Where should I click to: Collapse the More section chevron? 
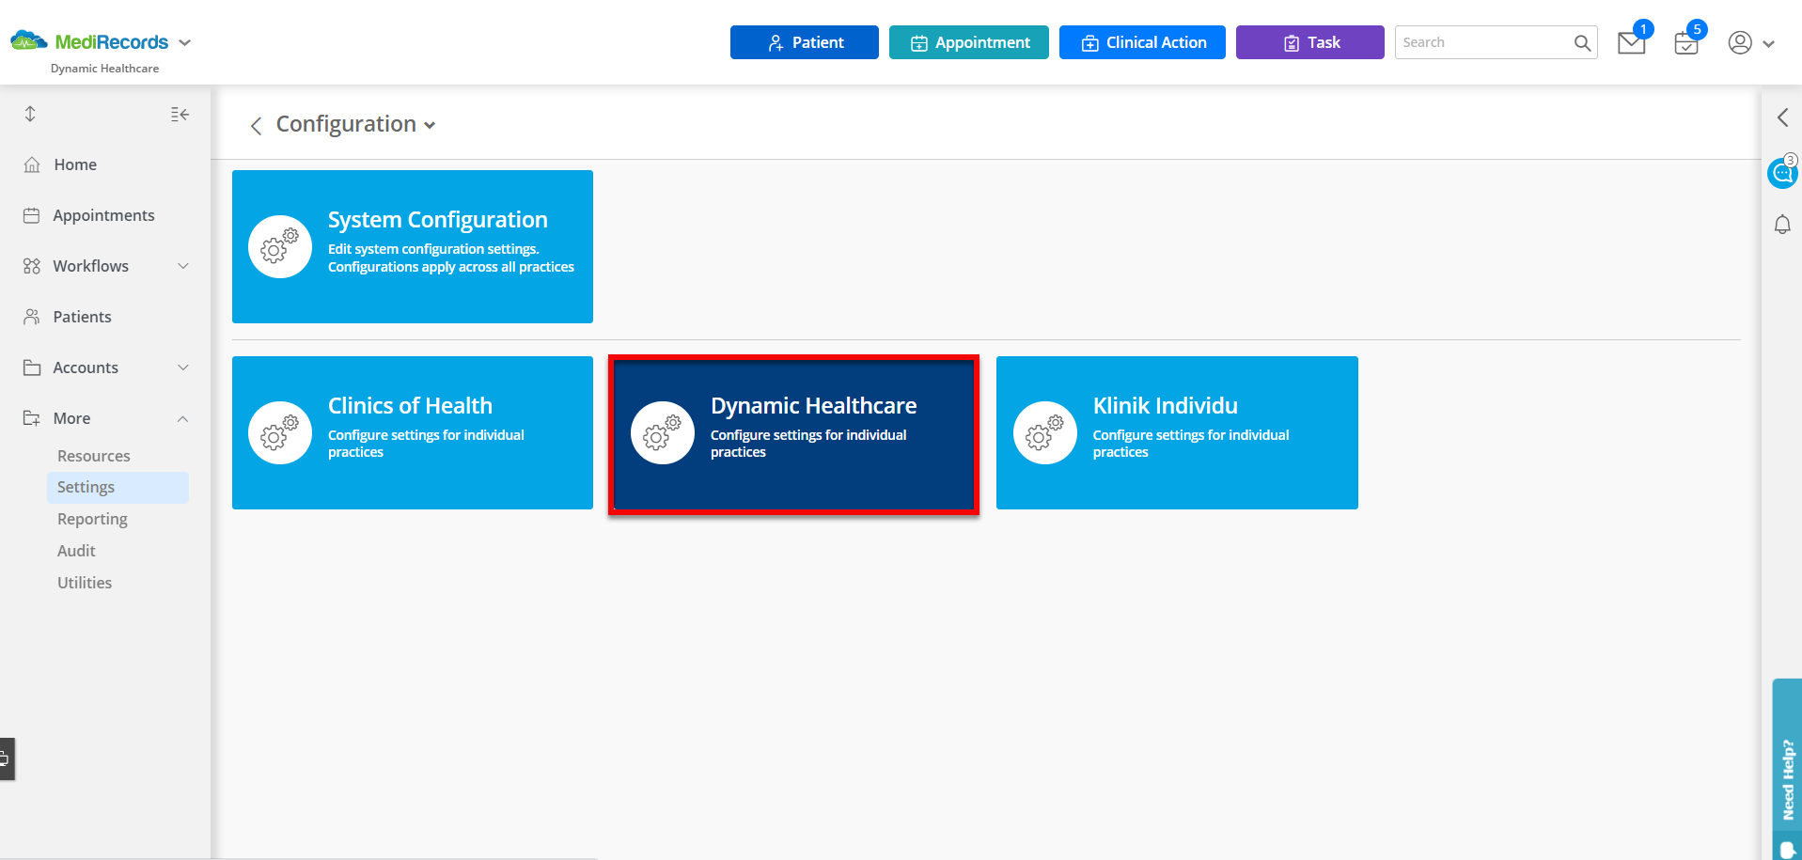coord(183,418)
